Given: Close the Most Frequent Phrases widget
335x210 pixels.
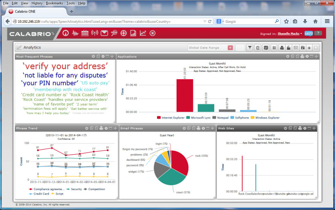Looking at the screenshot, I should (103, 57).
